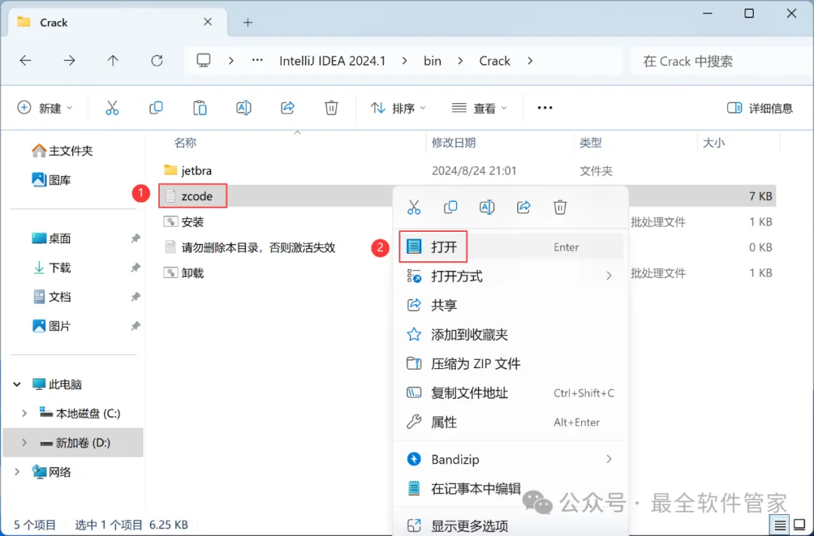Image resolution: width=814 pixels, height=536 pixels.
Task: Open 图片 in the sidebar
Action: pos(51,326)
